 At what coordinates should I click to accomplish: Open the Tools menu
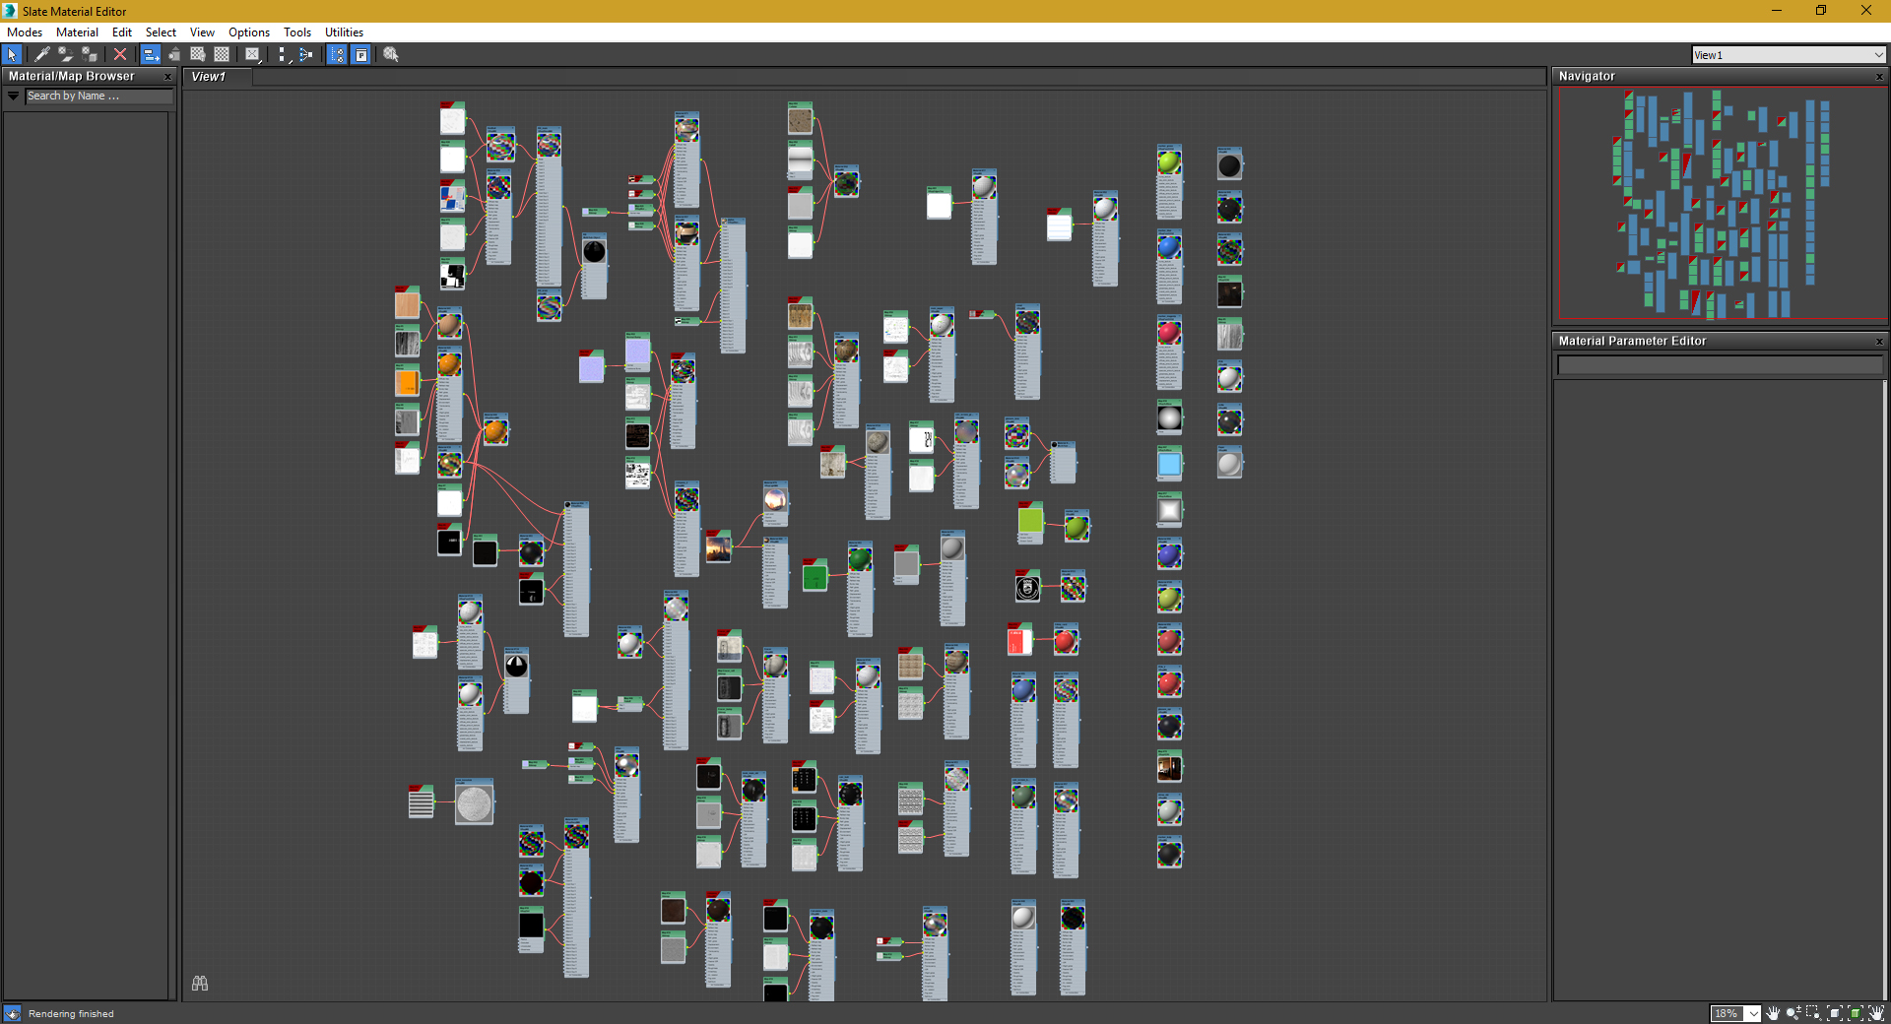click(297, 32)
